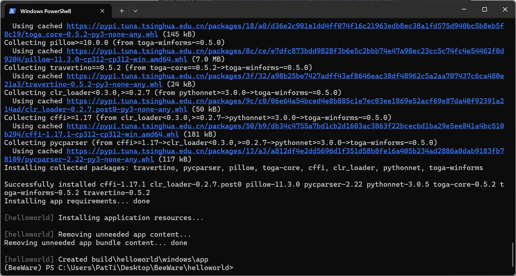Maximize the terminal window
The height and width of the screenshot is (276, 516).
pos(484,10)
